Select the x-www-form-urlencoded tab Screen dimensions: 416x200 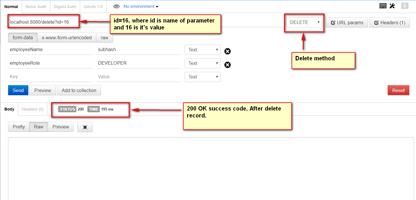pos(67,38)
